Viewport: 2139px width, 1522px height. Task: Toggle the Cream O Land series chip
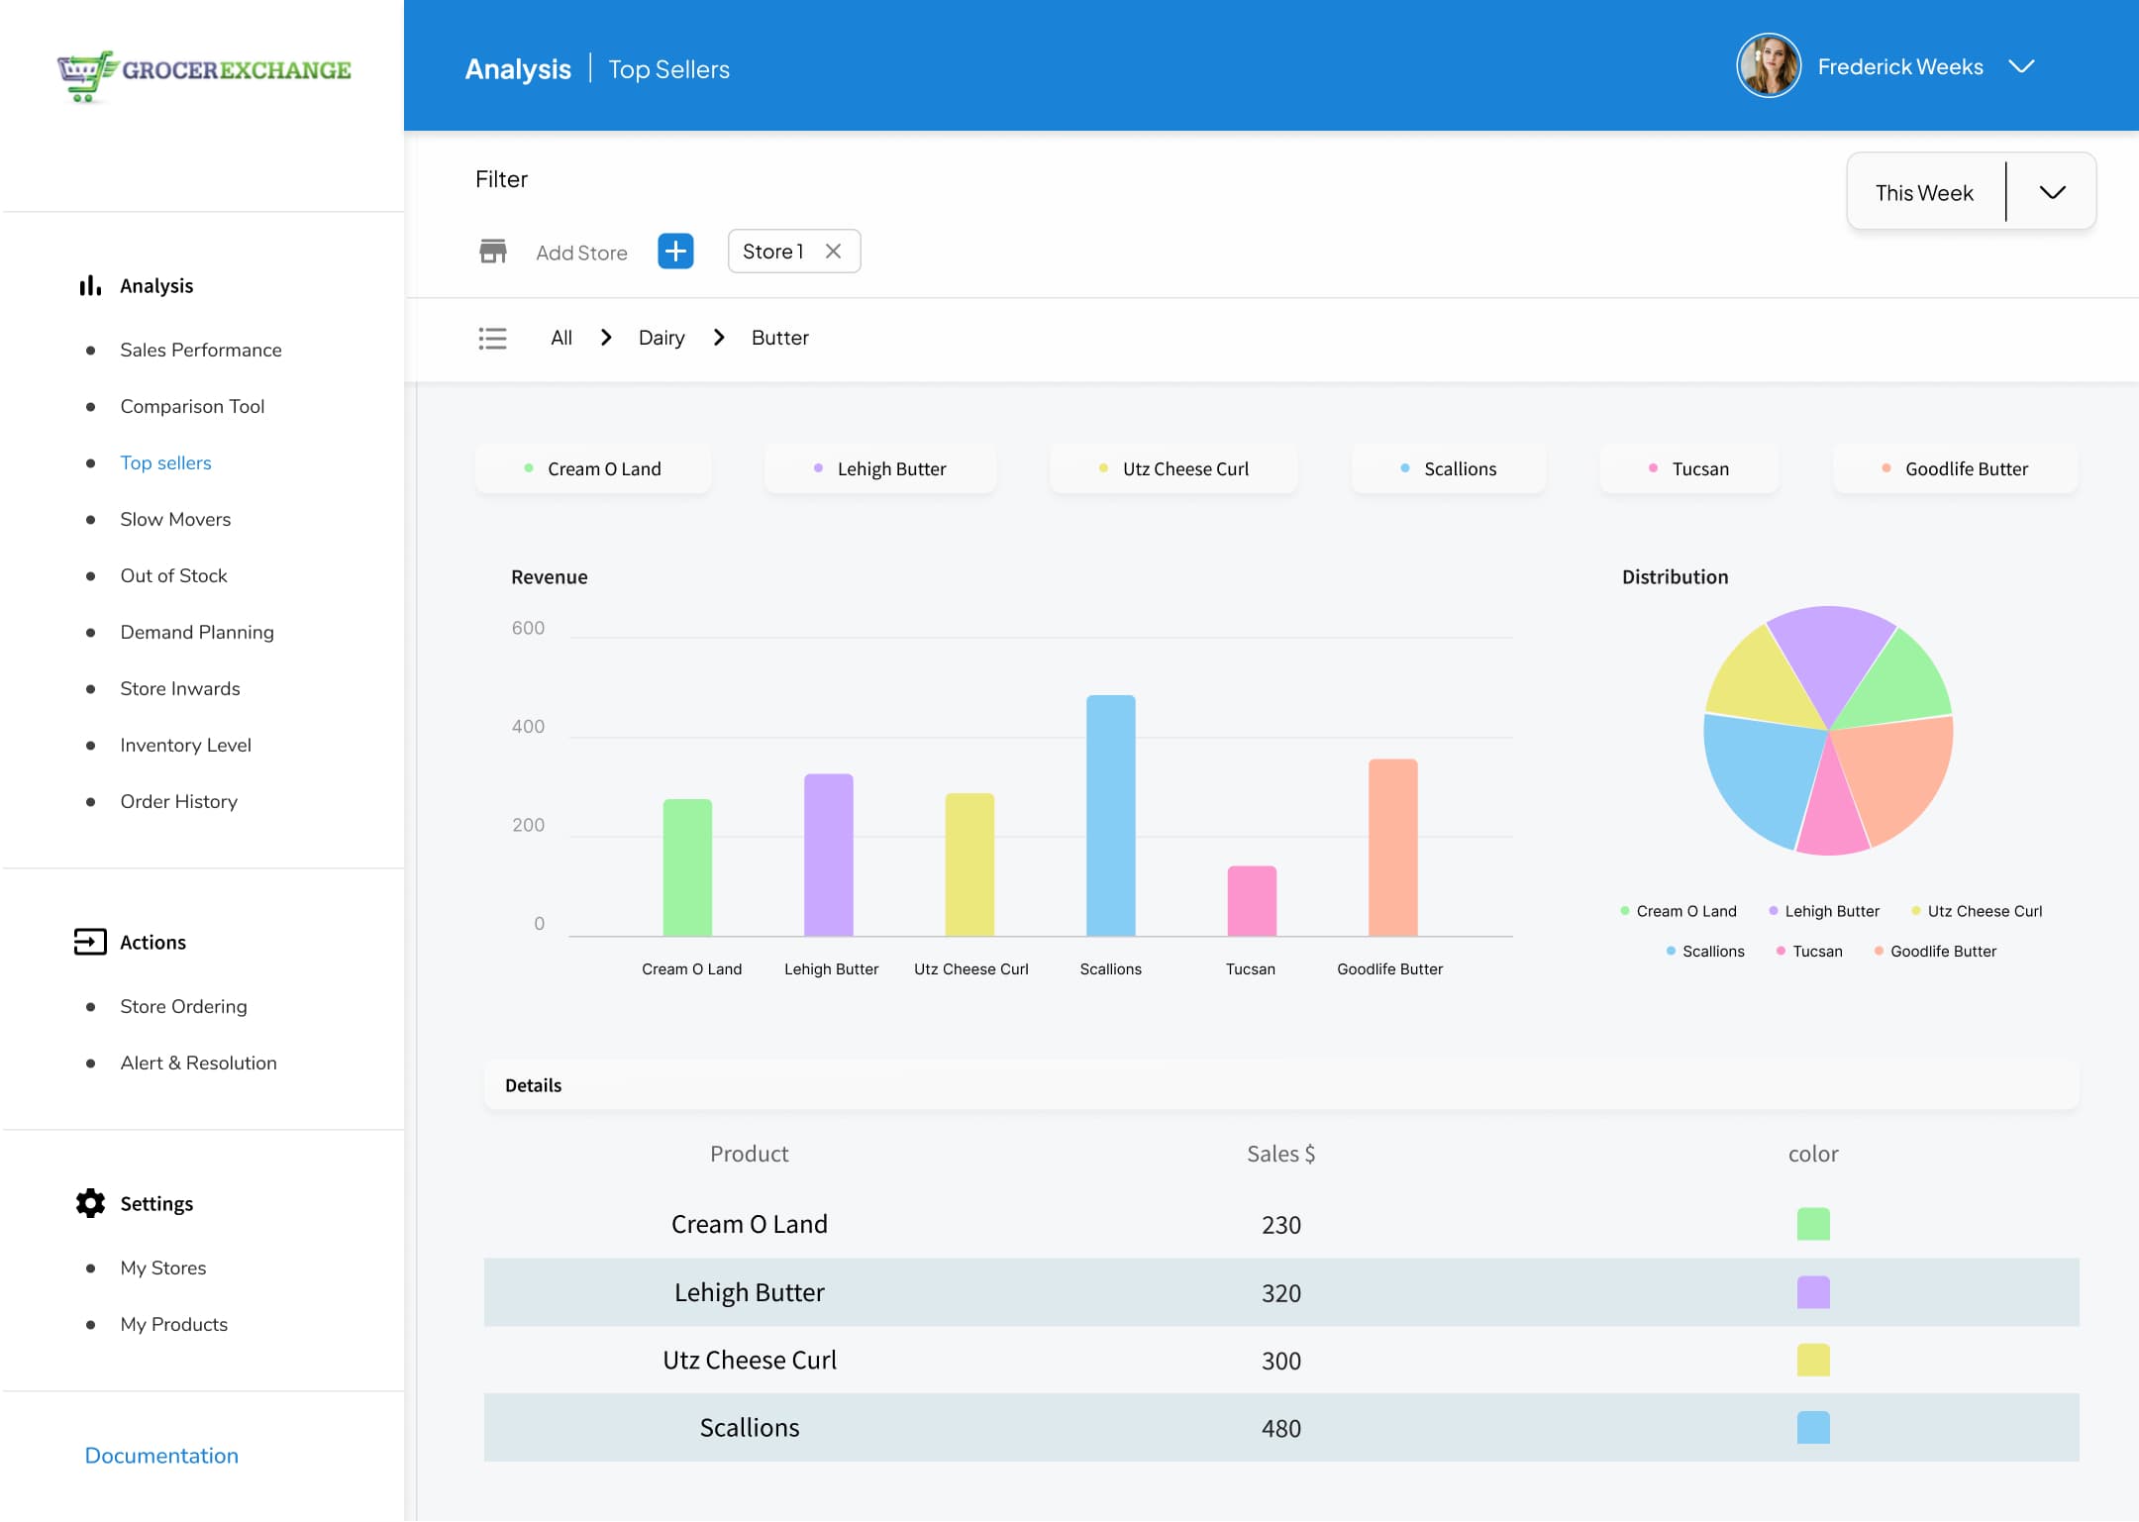click(593, 468)
